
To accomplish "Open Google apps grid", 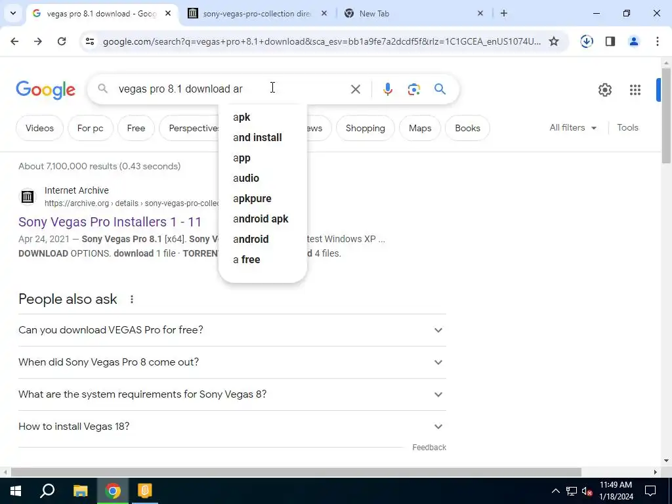I will tap(635, 89).
